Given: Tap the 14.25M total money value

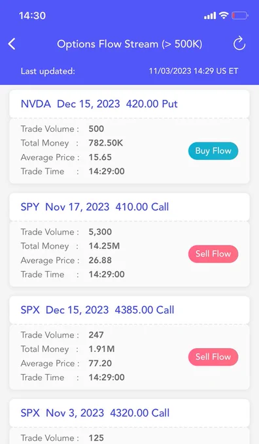Looking at the screenshot, I should point(104,246).
